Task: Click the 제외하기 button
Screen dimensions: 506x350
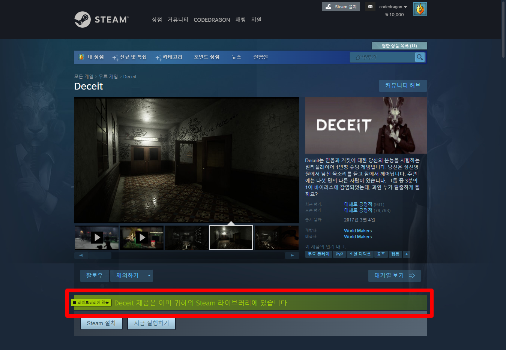Action: pos(128,276)
